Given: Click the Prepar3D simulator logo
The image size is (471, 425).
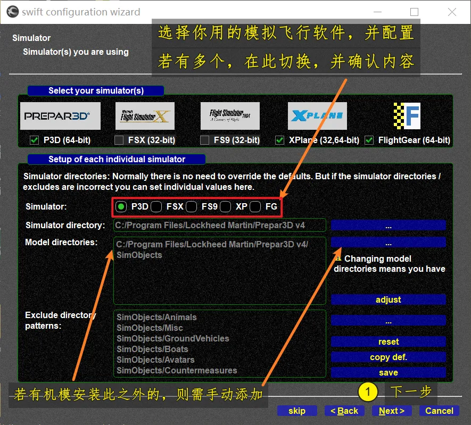Looking at the screenshot, I should [60, 116].
